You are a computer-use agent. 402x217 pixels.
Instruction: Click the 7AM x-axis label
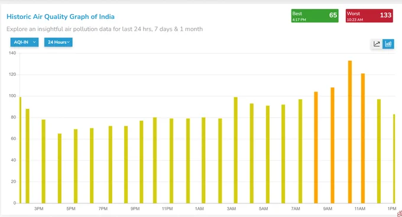(x=296, y=209)
